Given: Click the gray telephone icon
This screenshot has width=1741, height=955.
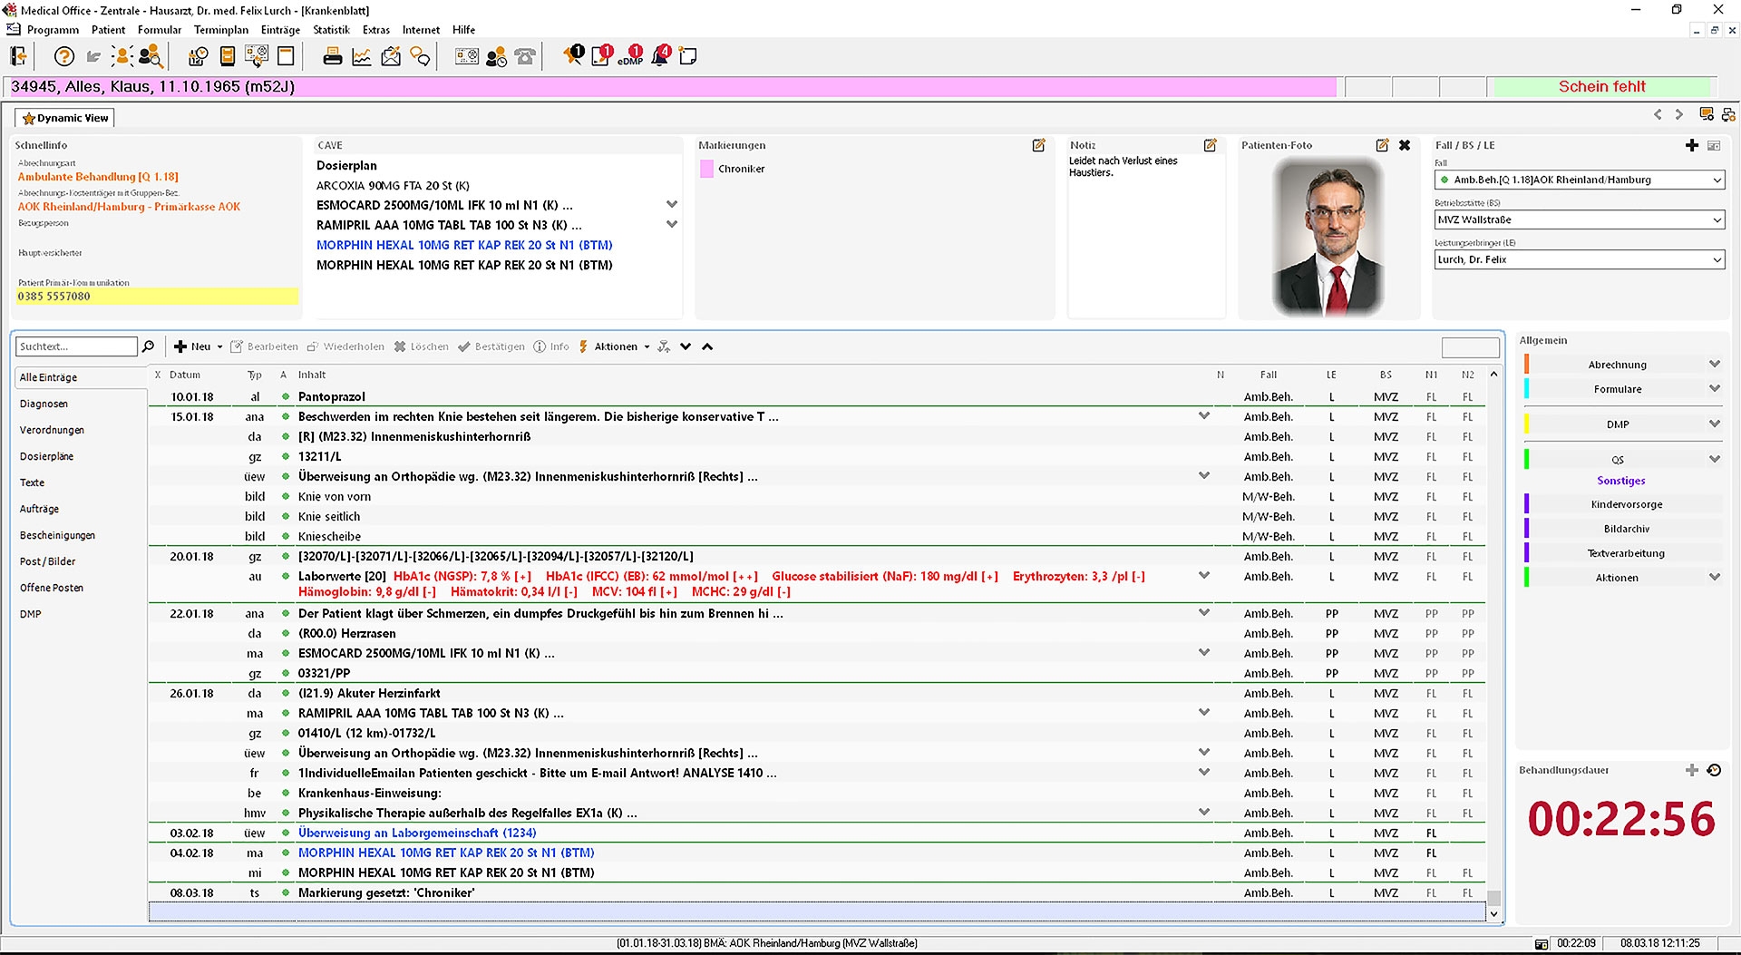Looking at the screenshot, I should (525, 57).
